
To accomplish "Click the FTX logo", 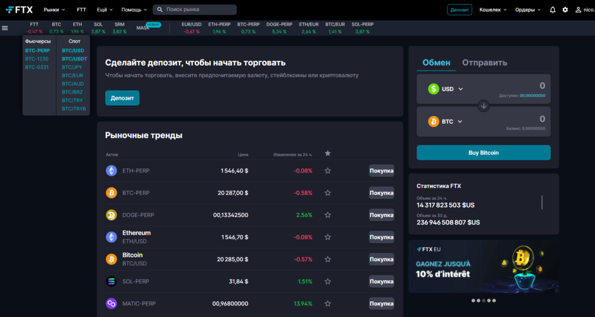I will click(x=19, y=9).
